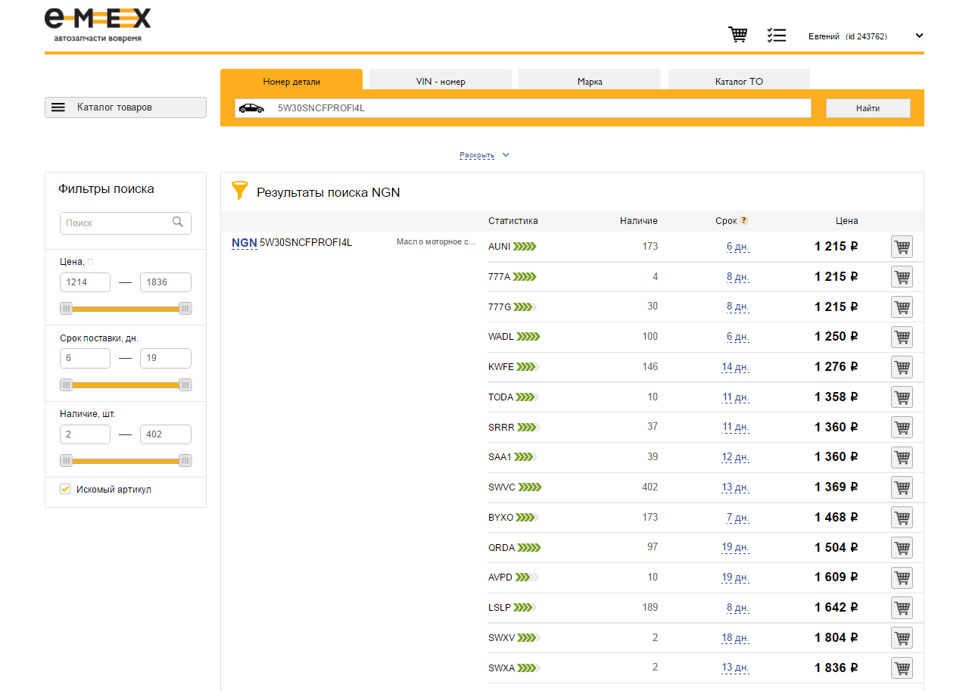Viewport: 969px width, 691px height.
Task: Click the left handle of the Наличие slider
Action: [x=67, y=460]
